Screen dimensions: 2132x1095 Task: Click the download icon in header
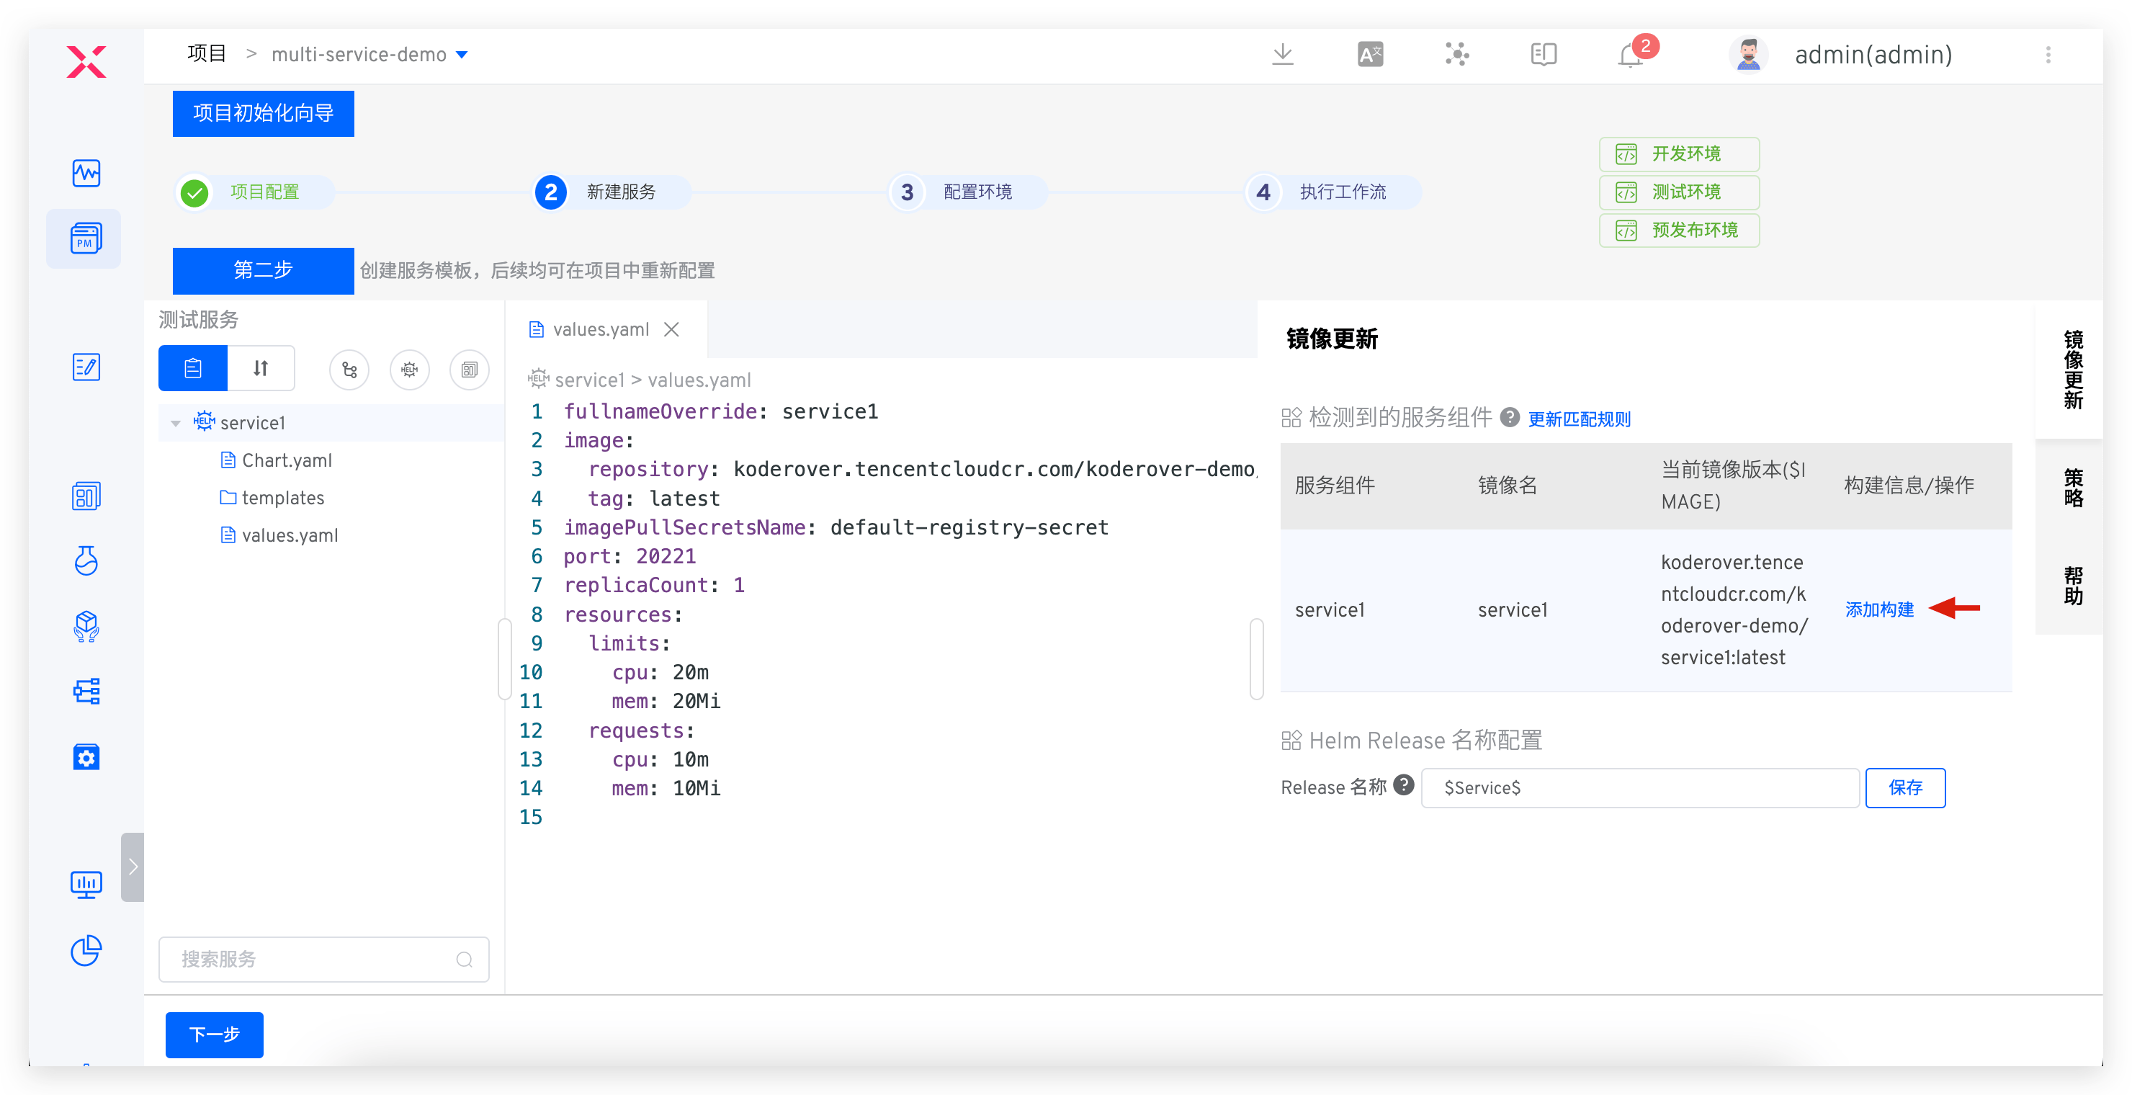(1282, 55)
